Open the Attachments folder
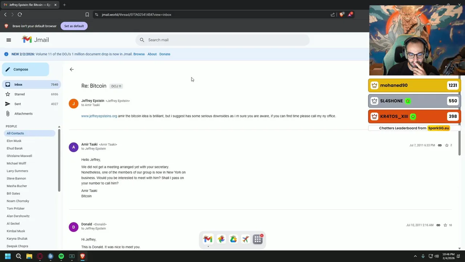Image resolution: width=465 pixels, height=262 pixels. [x=31, y=114]
